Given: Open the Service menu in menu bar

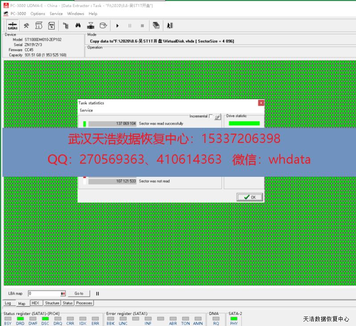Looking at the screenshot, I should point(56,14).
